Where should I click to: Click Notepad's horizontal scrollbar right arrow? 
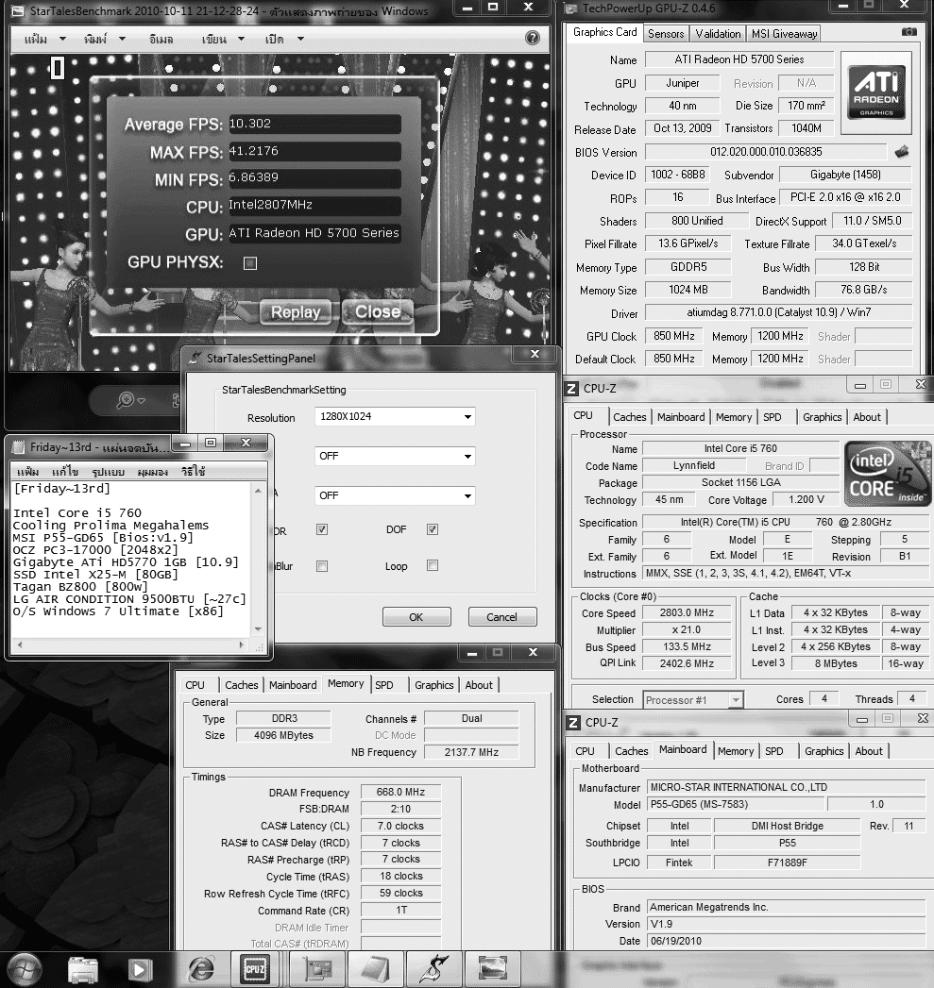[242, 645]
